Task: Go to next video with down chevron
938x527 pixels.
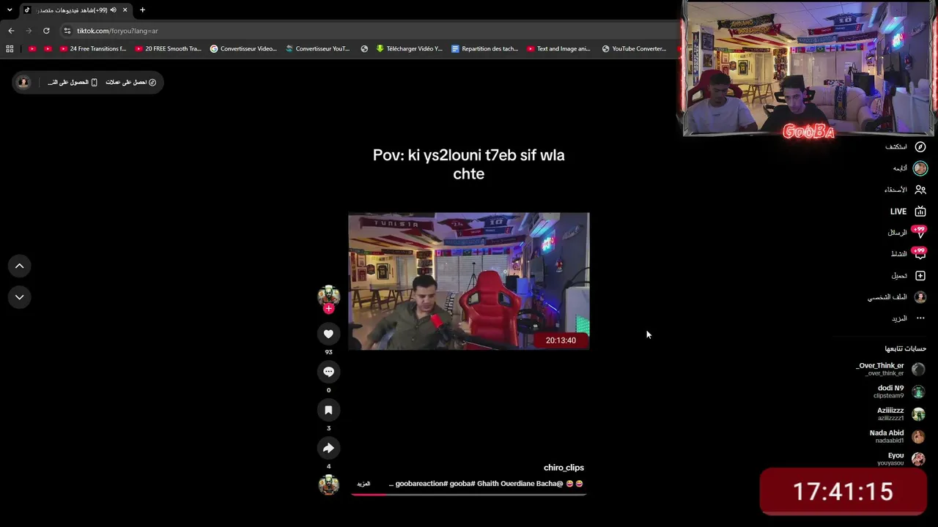Action: (x=20, y=297)
